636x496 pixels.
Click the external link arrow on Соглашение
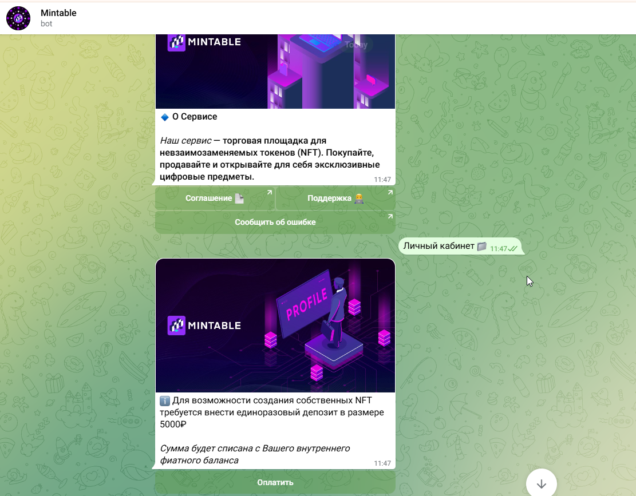[x=269, y=192]
